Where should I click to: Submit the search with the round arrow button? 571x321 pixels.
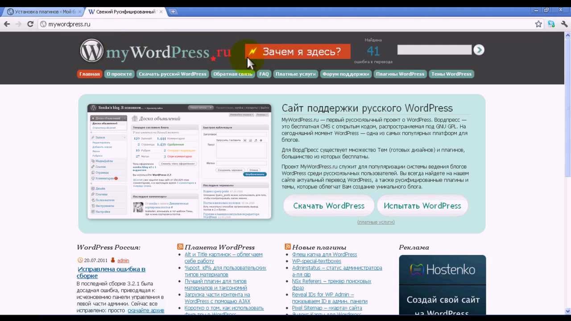tap(479, 50)
